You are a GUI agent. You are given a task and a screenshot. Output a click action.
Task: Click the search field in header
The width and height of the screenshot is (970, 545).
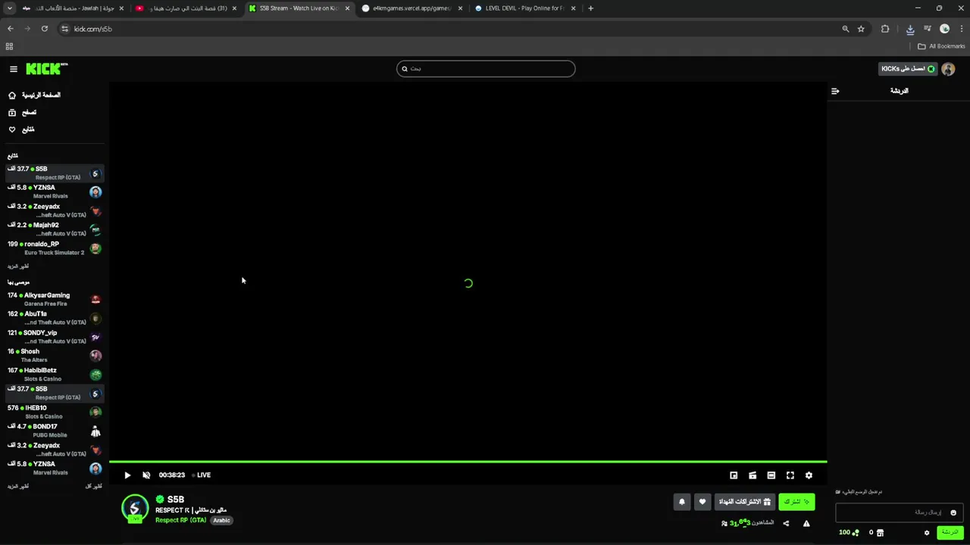coord(486,69)
